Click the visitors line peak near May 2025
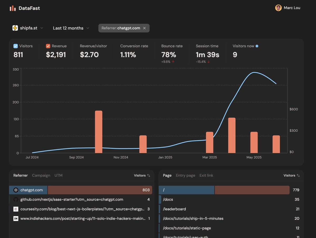 tap(254, 72)
